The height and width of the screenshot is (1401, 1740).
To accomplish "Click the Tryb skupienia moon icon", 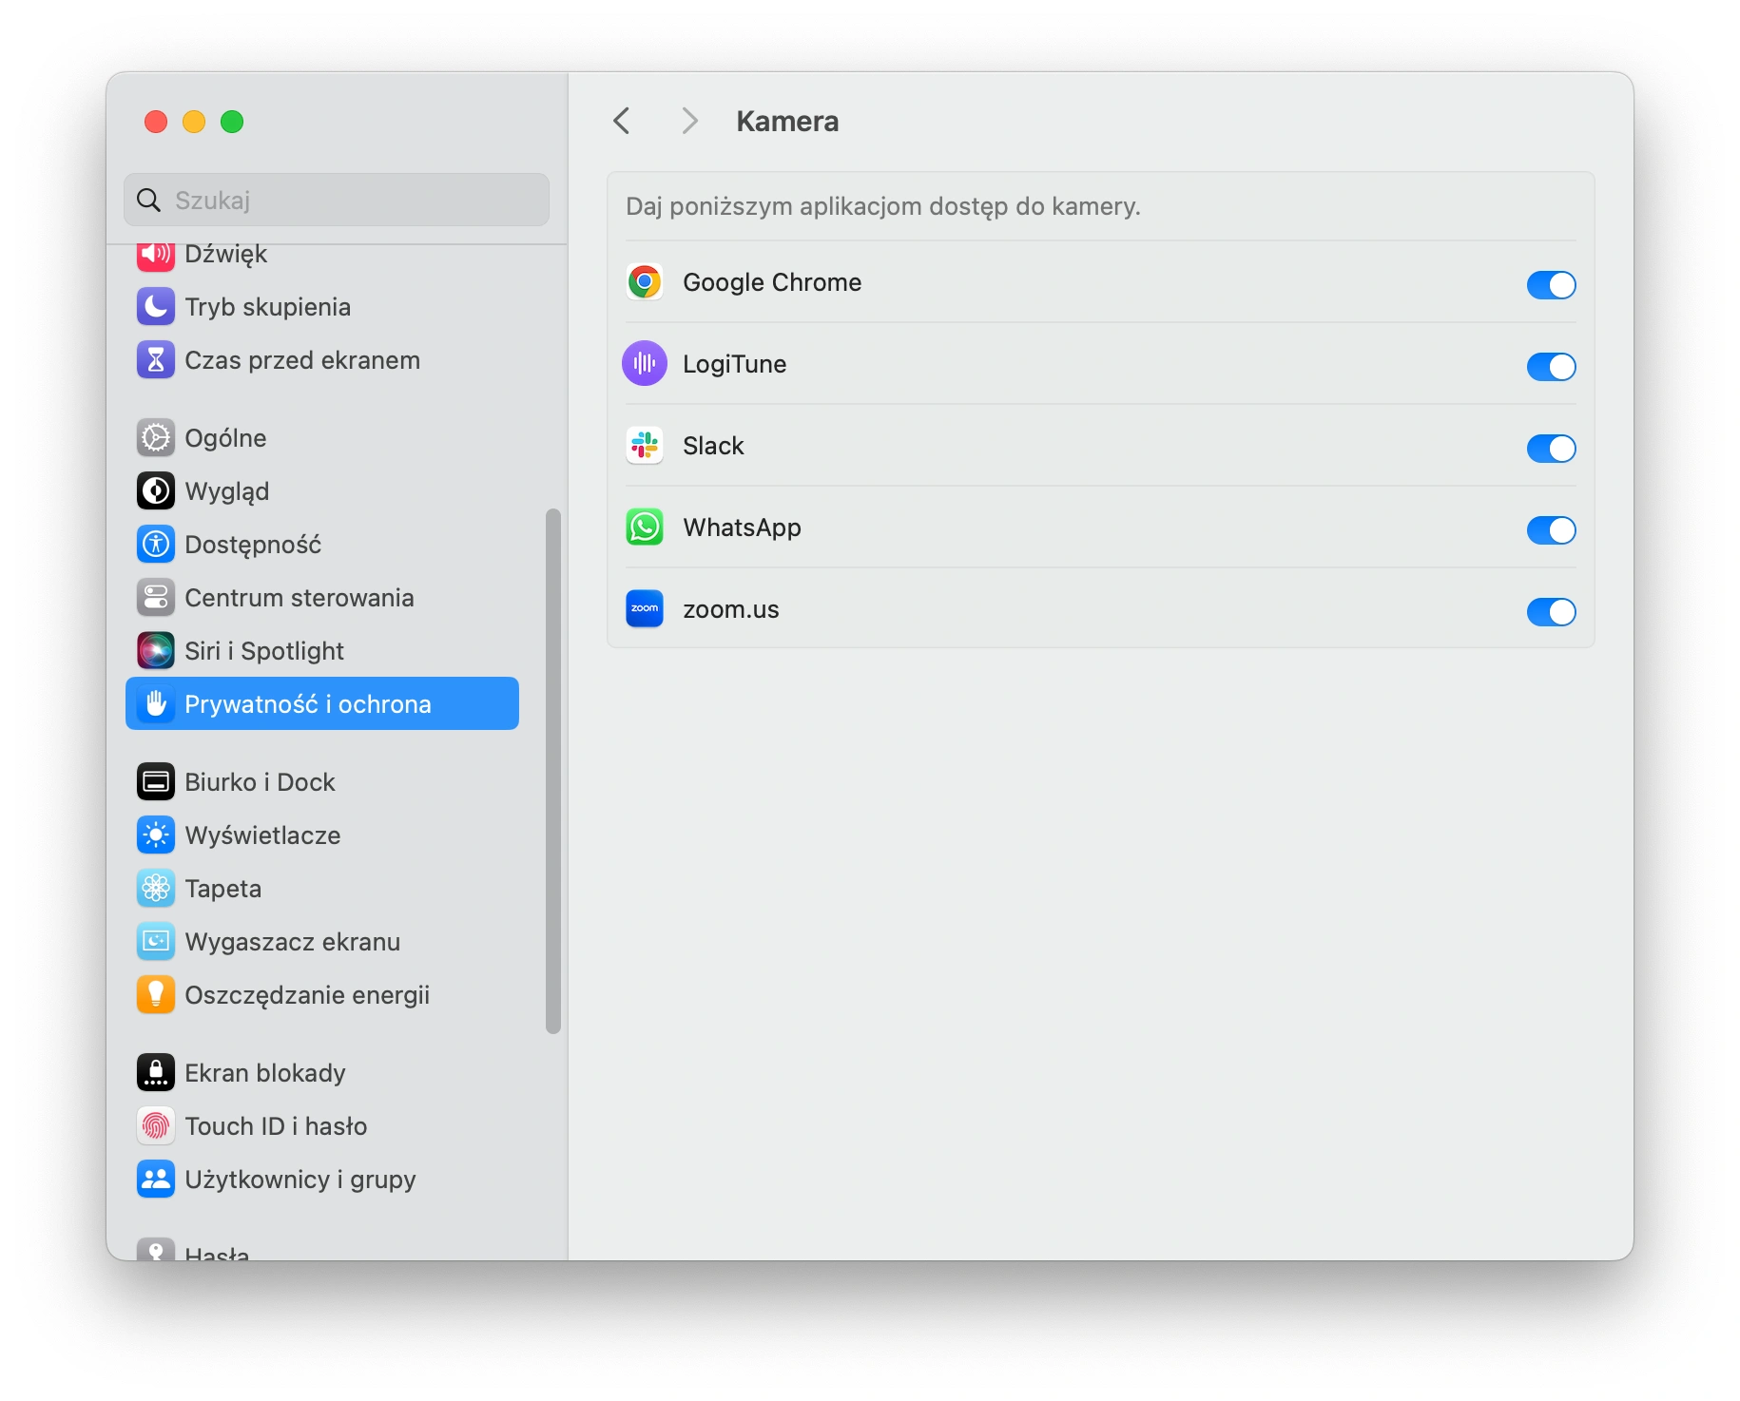I will point(156,307).
